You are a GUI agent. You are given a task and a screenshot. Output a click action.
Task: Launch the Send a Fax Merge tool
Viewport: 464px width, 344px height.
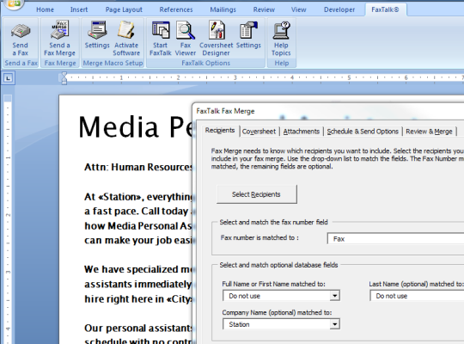pos(59,39)
